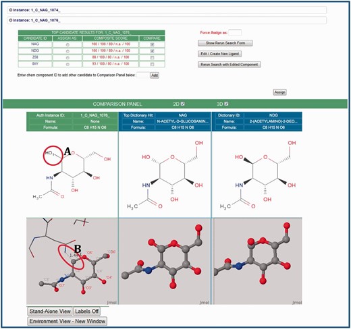The height and width of the screenshot is (329, 351).
Task: Select Assign As radio for NDG
Action: 67,51
